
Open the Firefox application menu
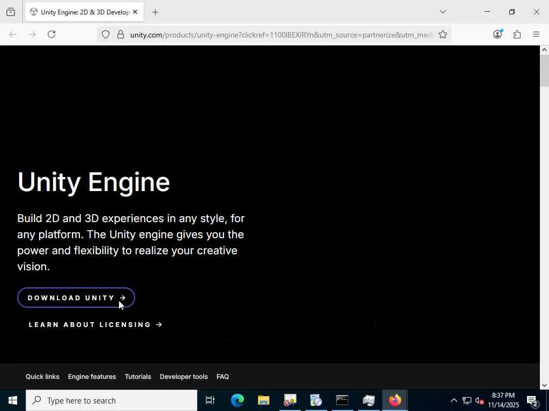point(536,34)
